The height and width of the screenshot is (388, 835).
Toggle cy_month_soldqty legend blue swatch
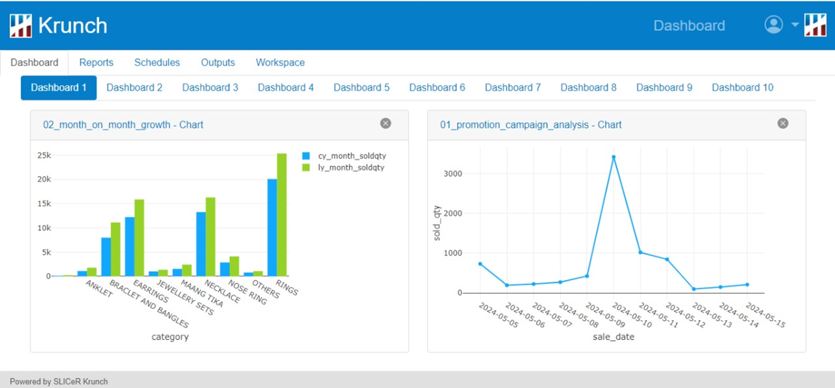306,156
